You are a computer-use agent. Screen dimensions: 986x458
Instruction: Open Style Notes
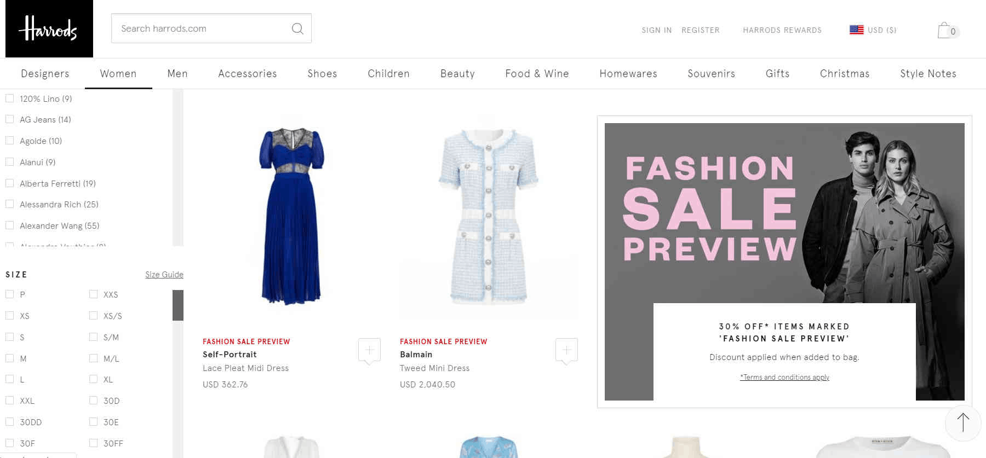pos(928,73)
